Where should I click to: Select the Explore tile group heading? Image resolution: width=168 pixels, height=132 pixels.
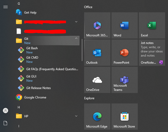pos(89,98)
